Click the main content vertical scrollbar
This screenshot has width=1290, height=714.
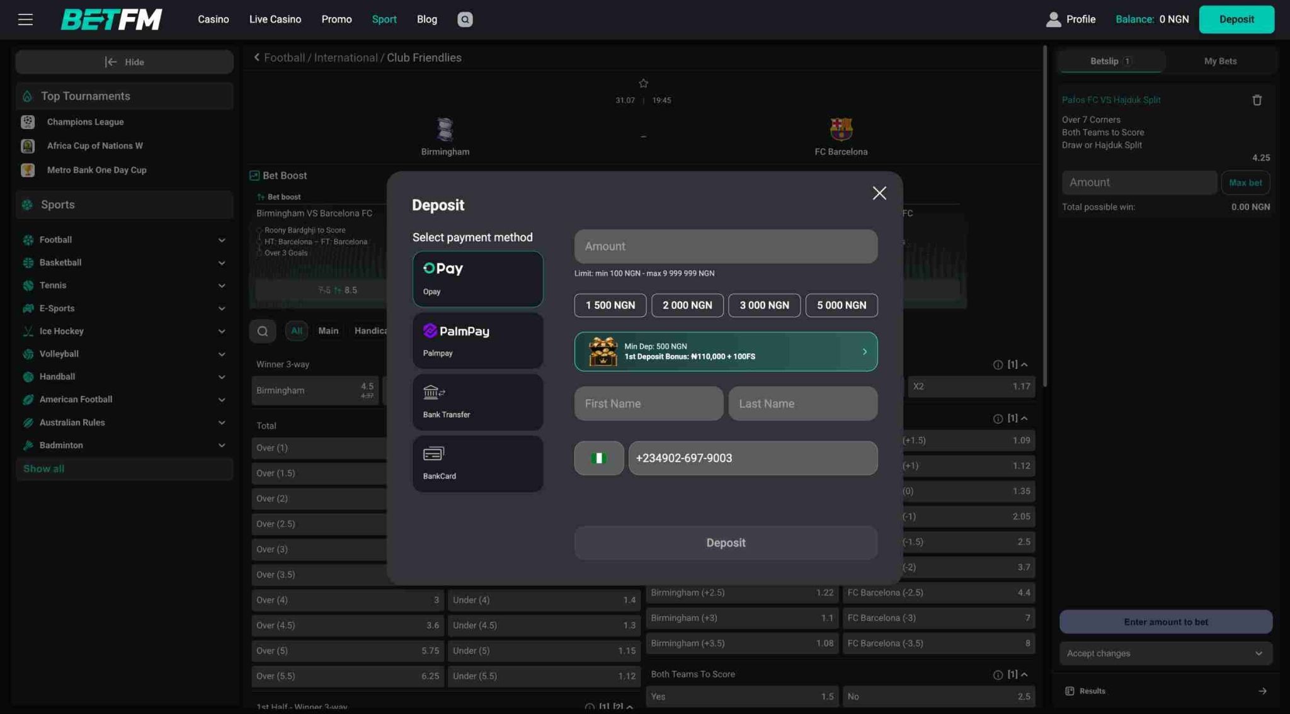tap(1044, 216)
